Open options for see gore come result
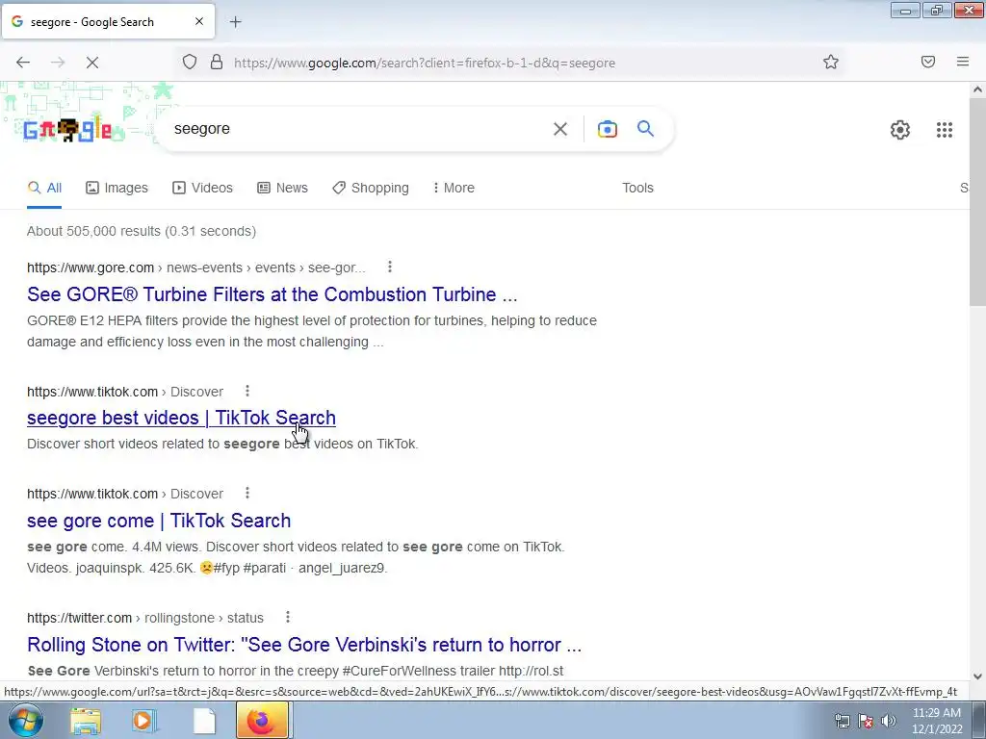The width and height of the screenshot is (986, 739). (247, 494)
